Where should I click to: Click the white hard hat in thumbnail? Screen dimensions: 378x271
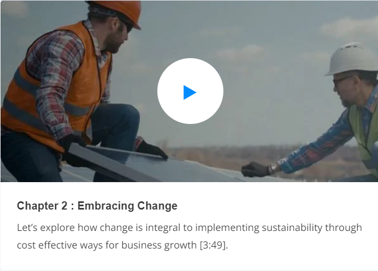coord(353,59)
